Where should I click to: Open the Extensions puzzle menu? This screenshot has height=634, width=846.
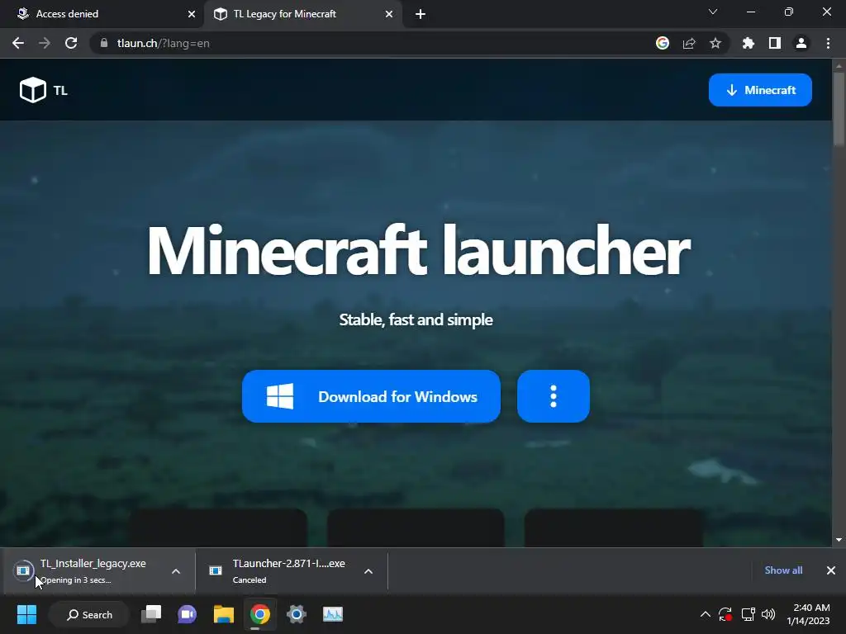pos(749,43)
